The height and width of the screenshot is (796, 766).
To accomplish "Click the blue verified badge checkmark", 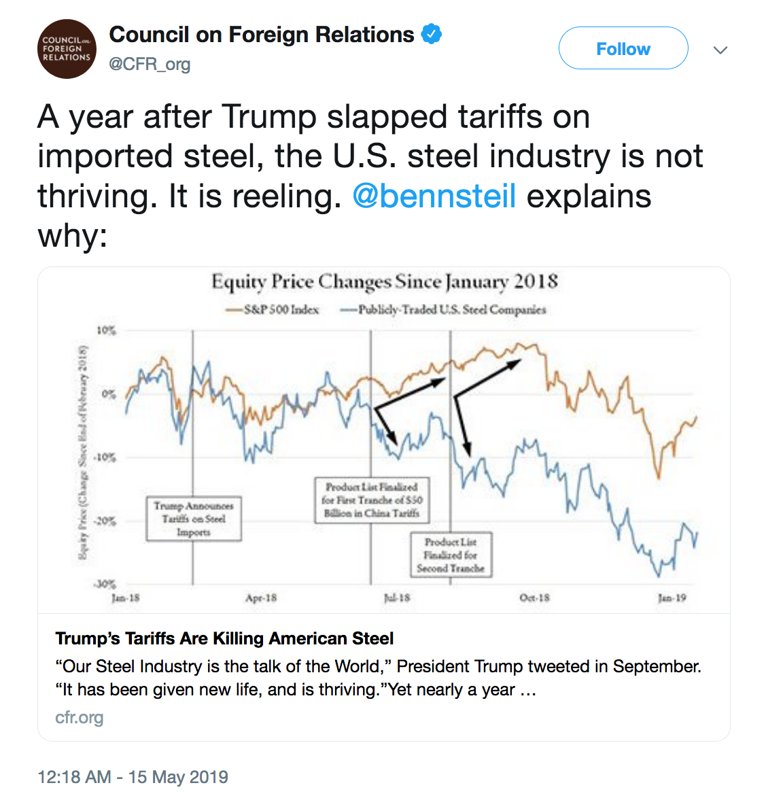I will (x=432, y=33).
